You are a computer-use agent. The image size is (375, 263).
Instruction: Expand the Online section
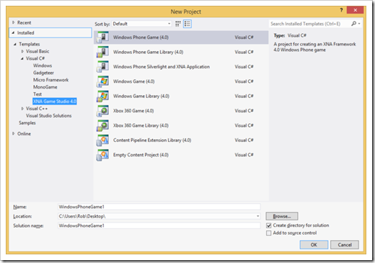[x=14, y=133]
